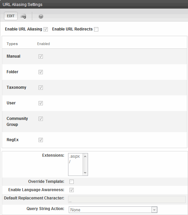Toggle the RegEx type enabled checkbox
The width and height of the screenshot is (188, 215).
pos(41,140)
